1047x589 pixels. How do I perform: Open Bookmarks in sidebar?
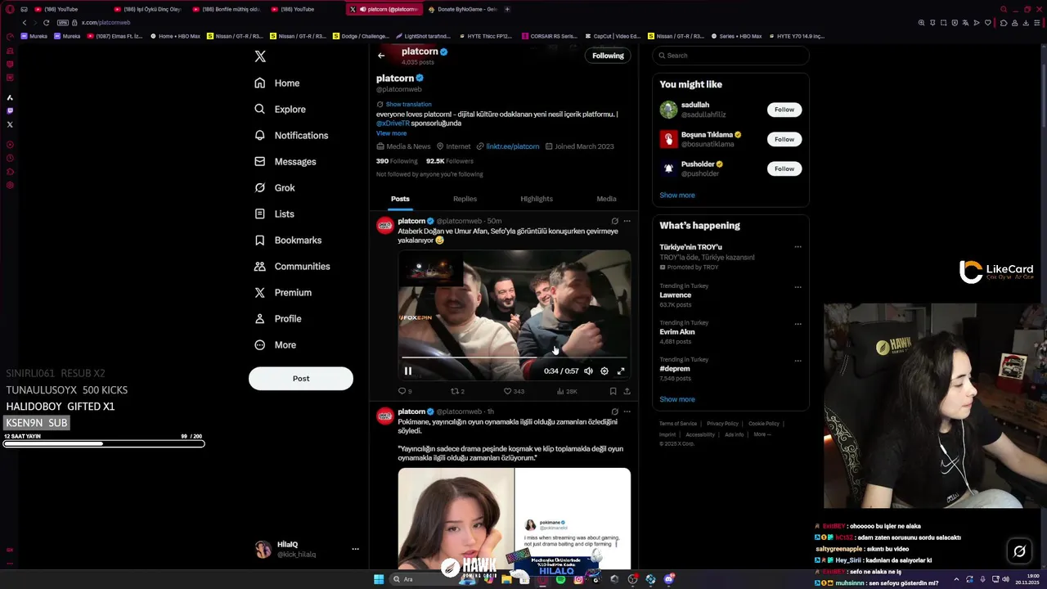[x=287, y=240]
